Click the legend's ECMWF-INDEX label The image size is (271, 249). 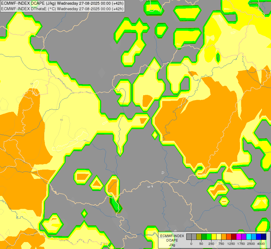click(172, 236)
